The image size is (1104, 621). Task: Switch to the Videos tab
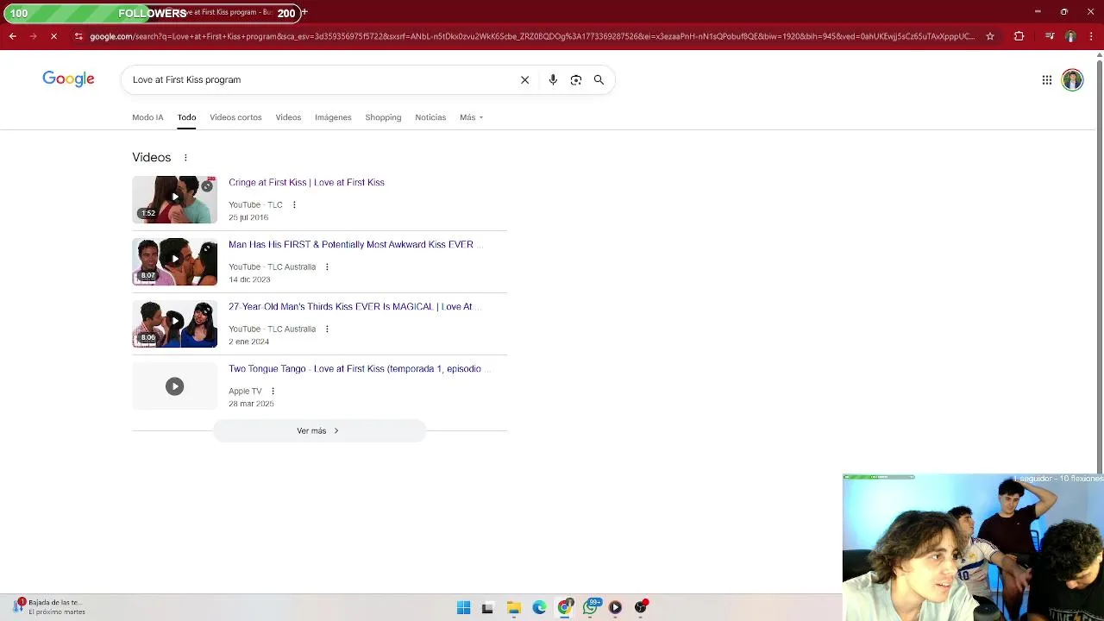(x=288, y=117)
